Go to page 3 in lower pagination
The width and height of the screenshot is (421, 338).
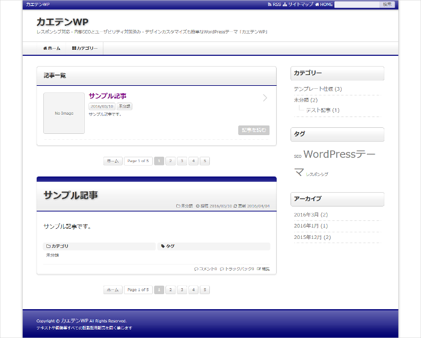pos(182,290)
